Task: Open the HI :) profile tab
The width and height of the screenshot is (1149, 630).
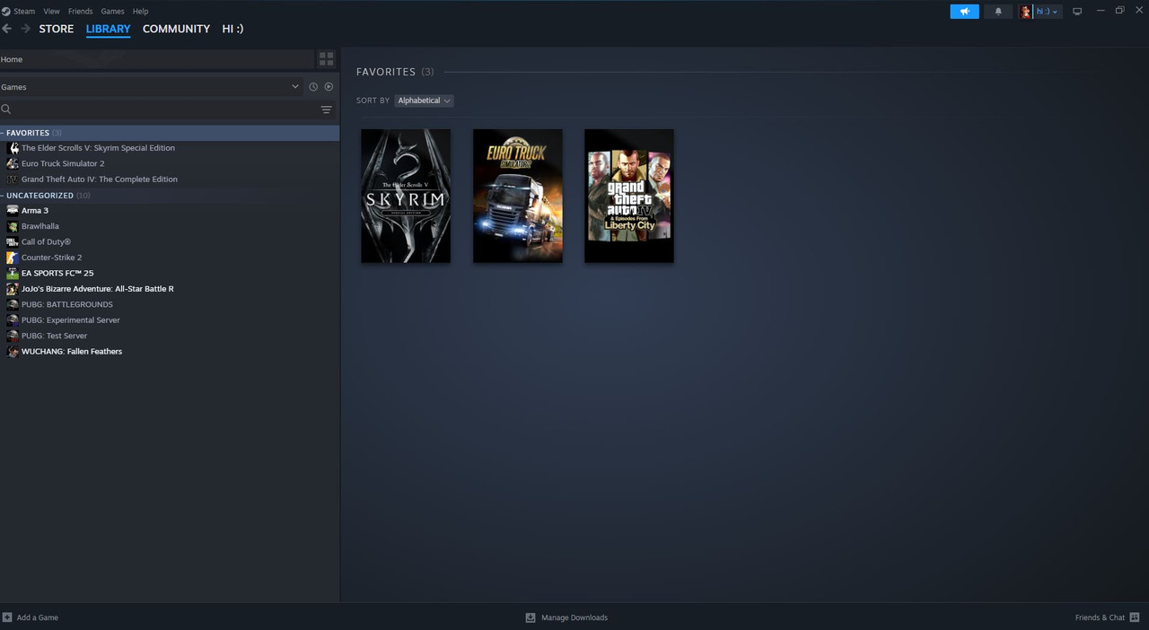Action: coord(232,29)
